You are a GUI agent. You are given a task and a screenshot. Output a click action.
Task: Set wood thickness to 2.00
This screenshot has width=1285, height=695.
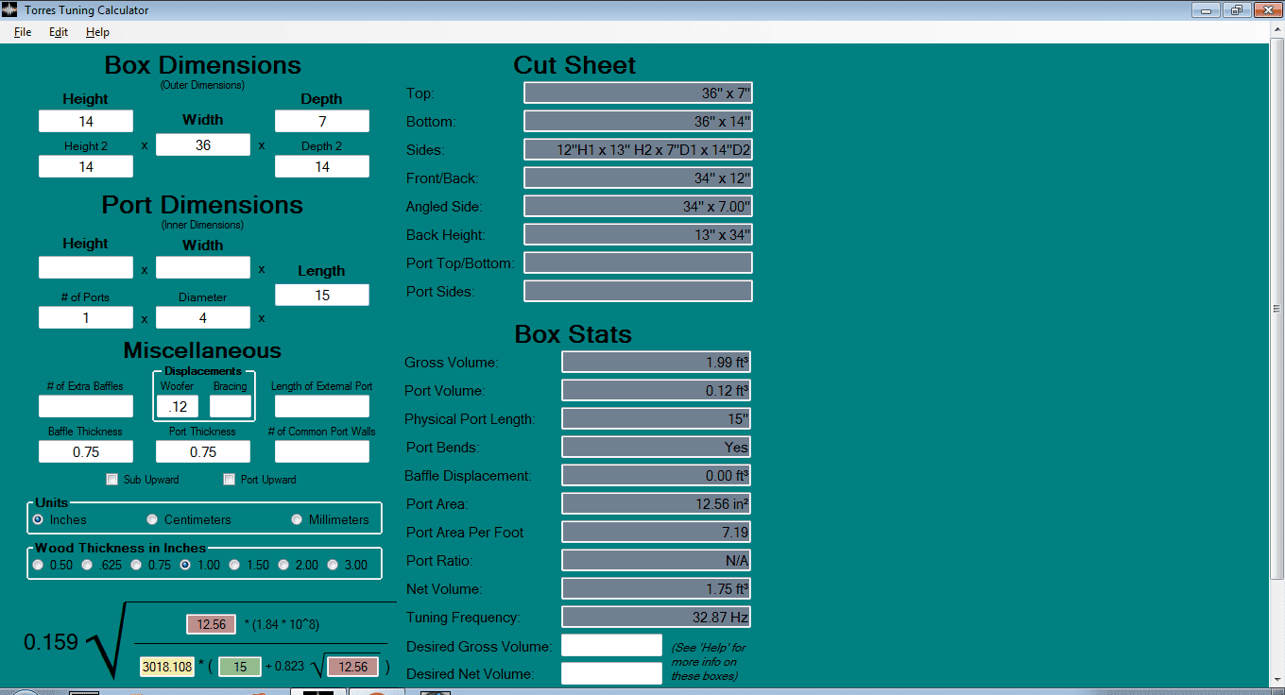tap(283, 565)
